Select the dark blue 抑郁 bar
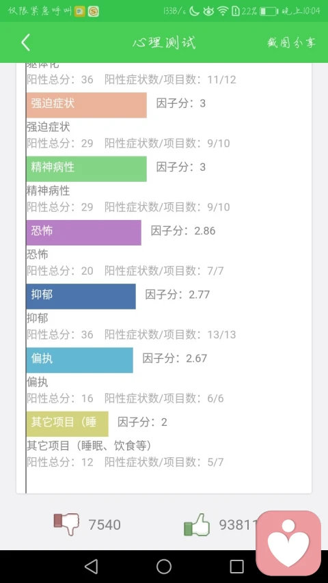 [x=81, y=297]
